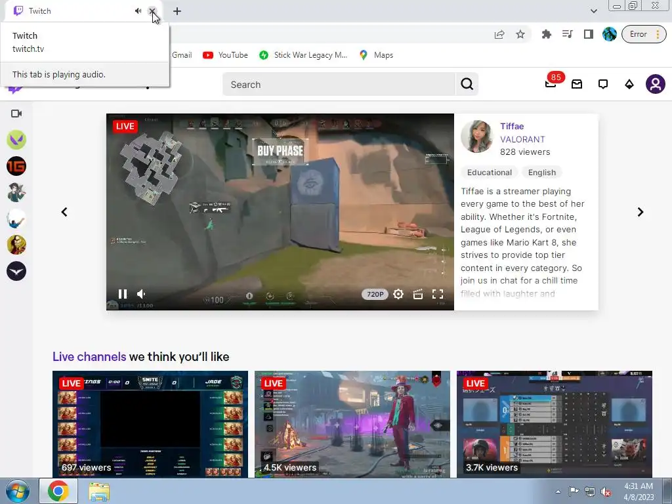This screenshot has height=504, width=672.
Task: Open the network tray icon
Action: (590, 492)
